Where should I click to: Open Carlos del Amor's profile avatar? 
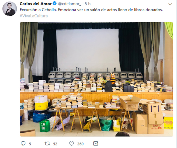click(9, 9)
